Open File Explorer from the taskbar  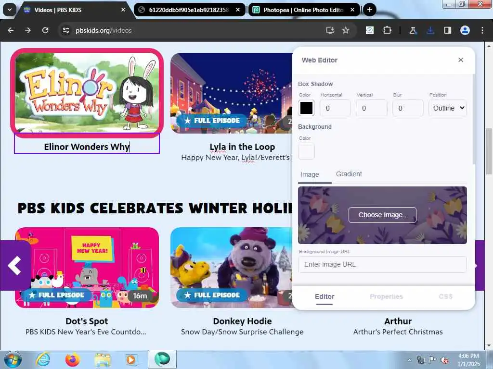coord(103,359)
